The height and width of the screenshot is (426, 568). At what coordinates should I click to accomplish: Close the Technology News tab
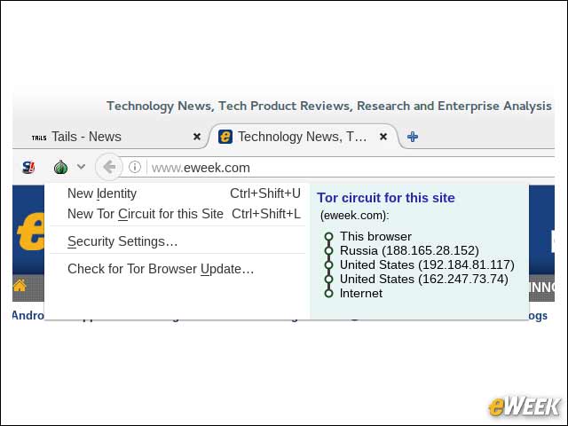[383, 137]
